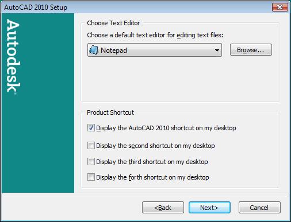Click the vertical Autodesk logo text
This screenshot has width=291, height=222.
click(x=13, y=57)
